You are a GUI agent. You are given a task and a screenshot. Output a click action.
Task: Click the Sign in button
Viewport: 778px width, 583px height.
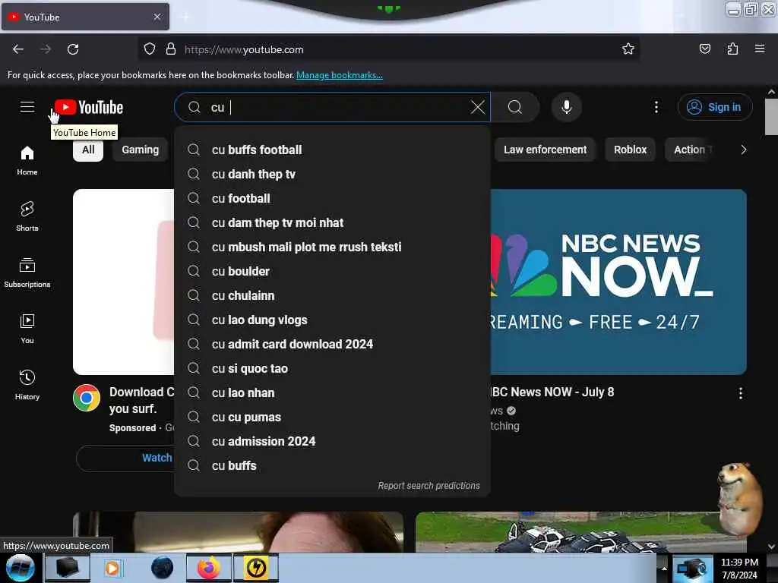pos(715,107)
